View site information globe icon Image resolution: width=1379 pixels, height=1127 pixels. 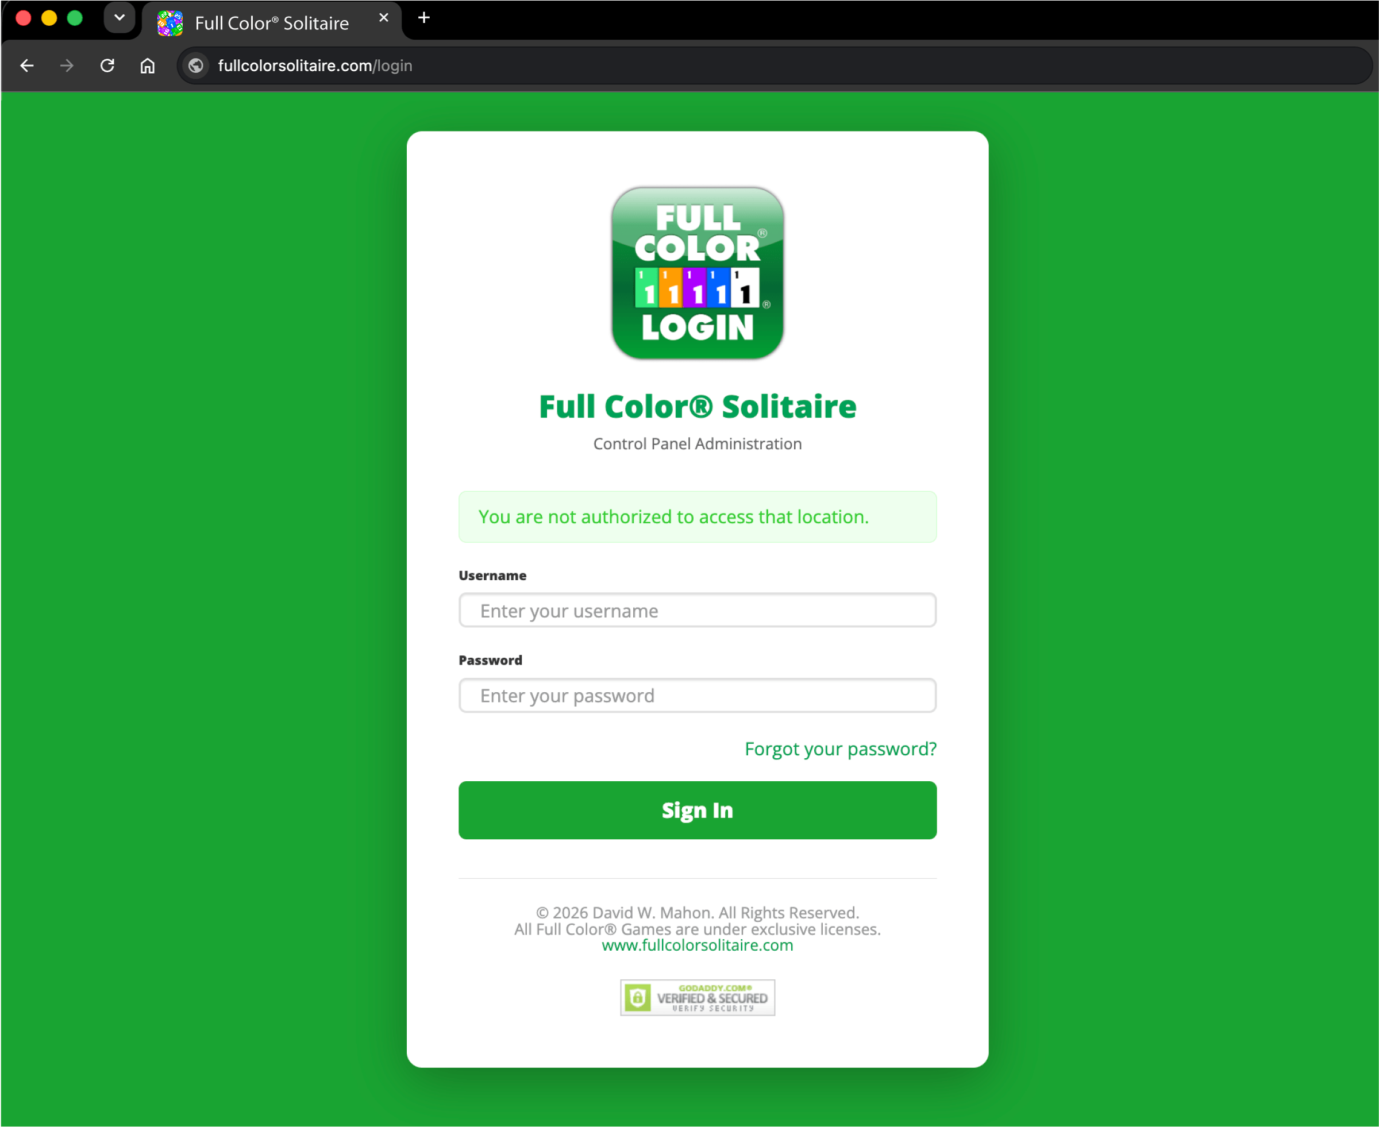[195, 65]
